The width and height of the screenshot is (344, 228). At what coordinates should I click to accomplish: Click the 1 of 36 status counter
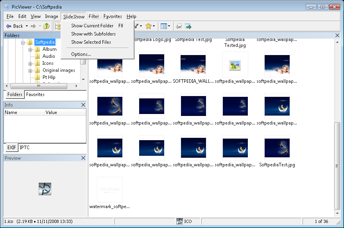coord(321,221)
